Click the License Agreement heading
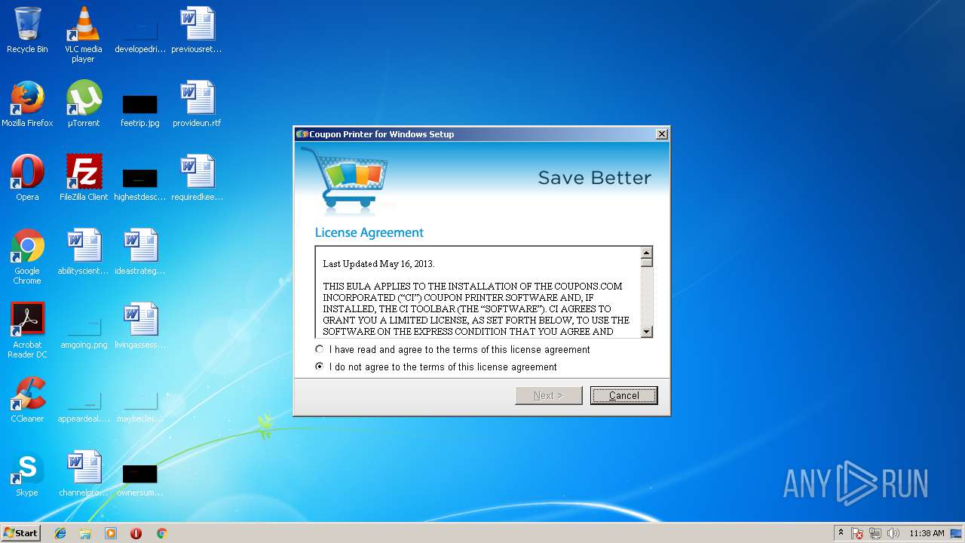Image resolution: width=965 pixels, height=543 pixels. [x=369, y=232]
